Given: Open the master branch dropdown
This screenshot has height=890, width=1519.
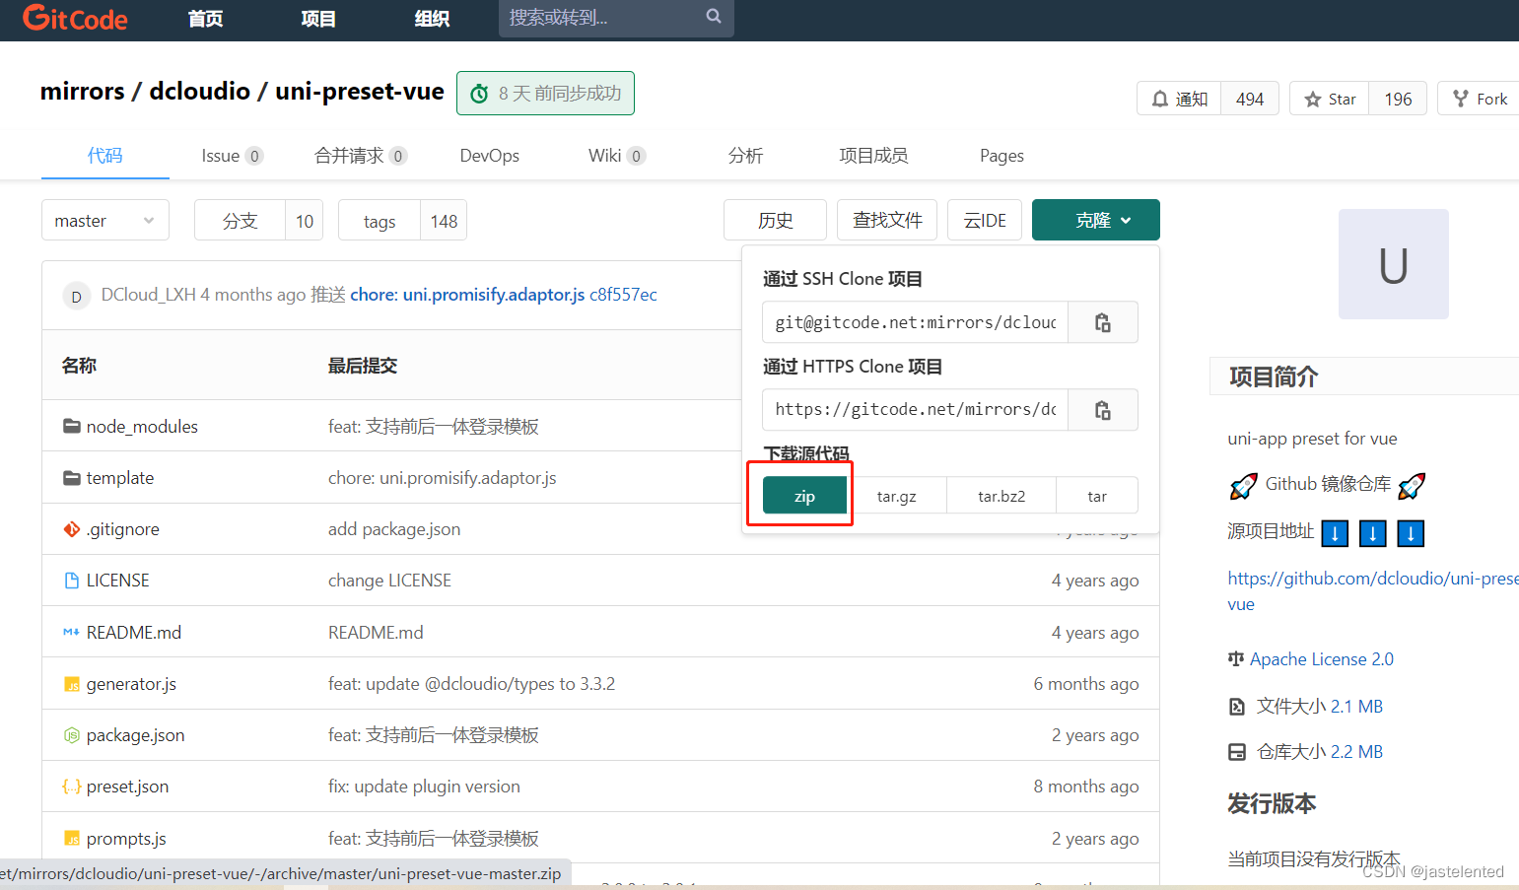Looking at the screenshot, I should pos(105,220).
